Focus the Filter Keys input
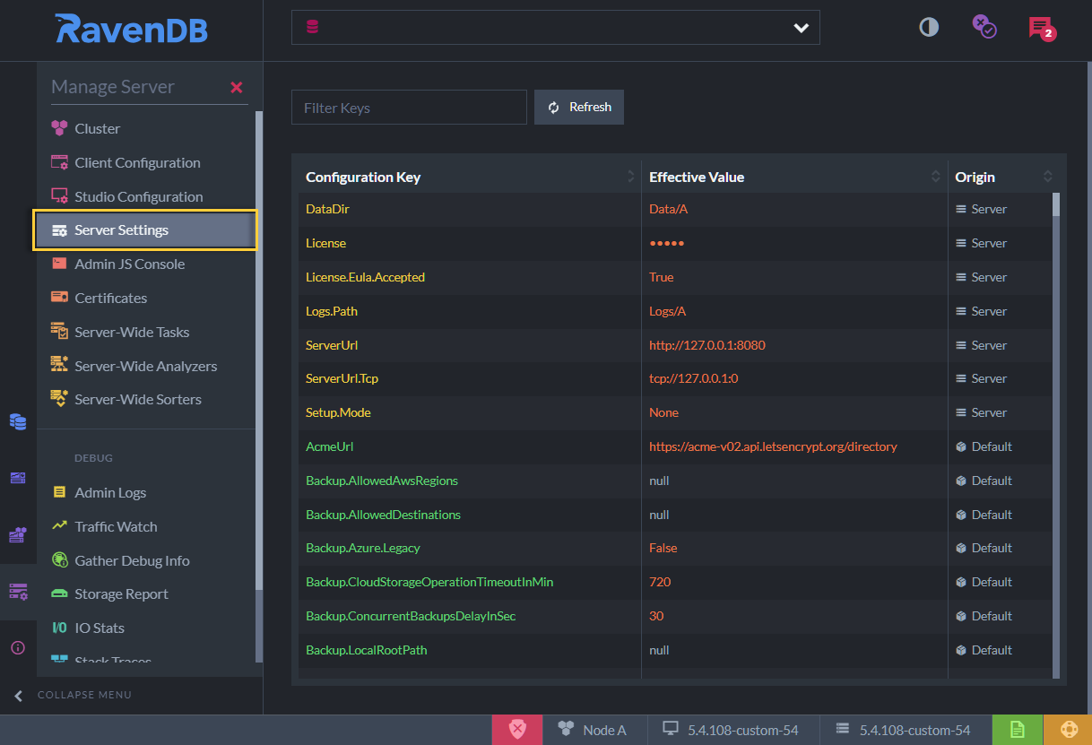The height and width of the screenshot is (745, 1092). pos(409,108)
